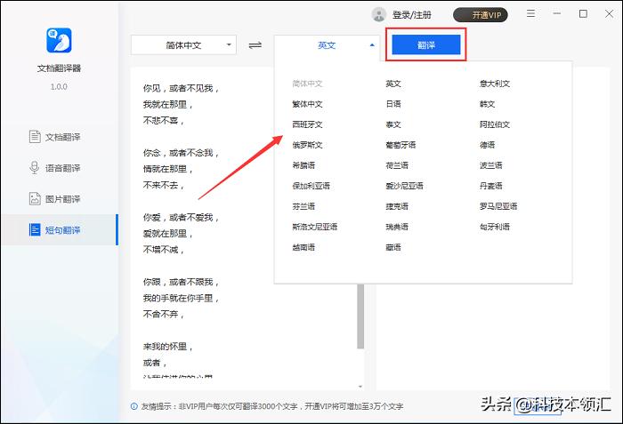Image resolution: width=623 pixels, height=424 pixels.
Task: Pick 瑞典语 as target language
Action: pos(397,227)
